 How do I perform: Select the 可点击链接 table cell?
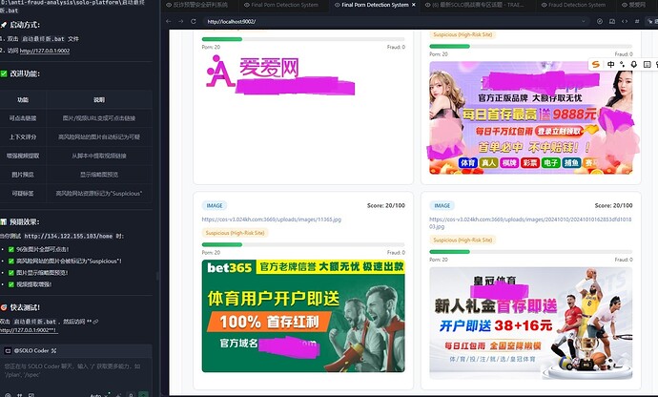(x=23, y=118)
